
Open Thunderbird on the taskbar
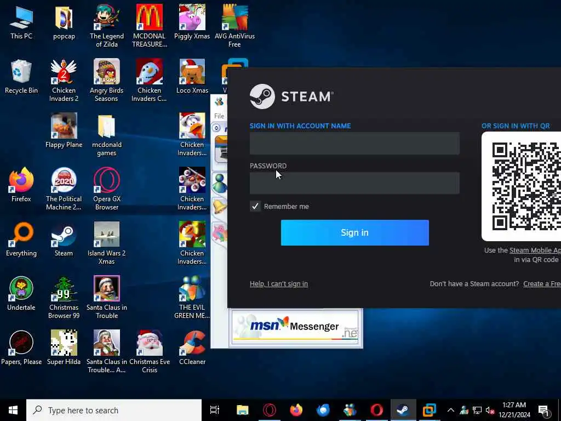[323, 410]
